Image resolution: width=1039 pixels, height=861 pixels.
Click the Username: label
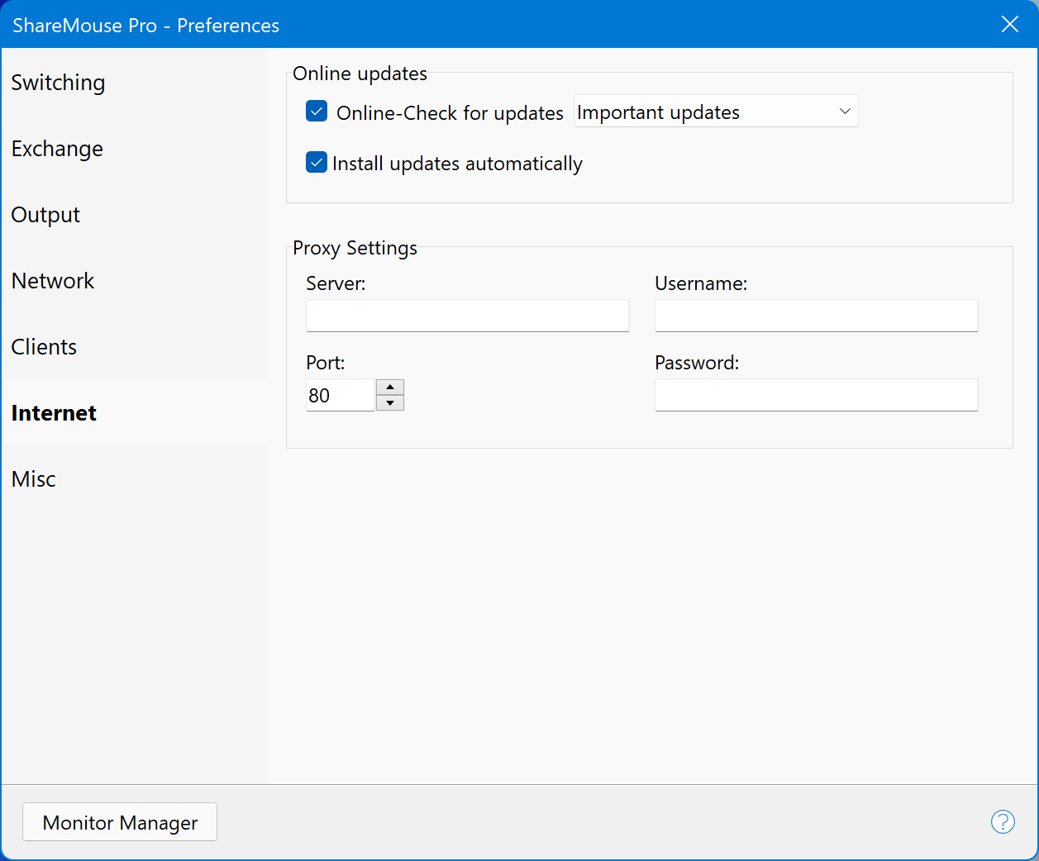[701, 283]
